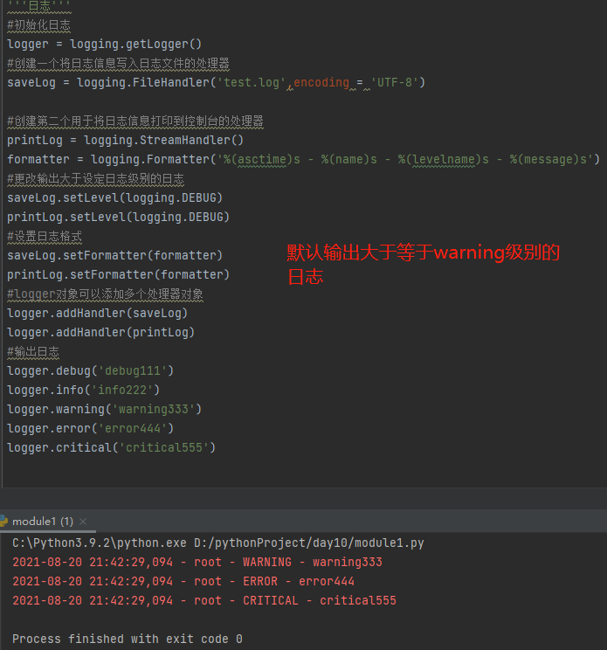This screenshot has height=650, width=607.
Task: Click the formatter = logging.Formatter line
Action: click(x=303, y=159)
